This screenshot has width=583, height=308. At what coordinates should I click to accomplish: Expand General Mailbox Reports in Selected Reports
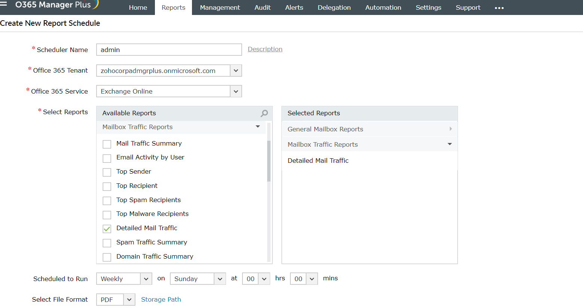(x=451, y=129)
